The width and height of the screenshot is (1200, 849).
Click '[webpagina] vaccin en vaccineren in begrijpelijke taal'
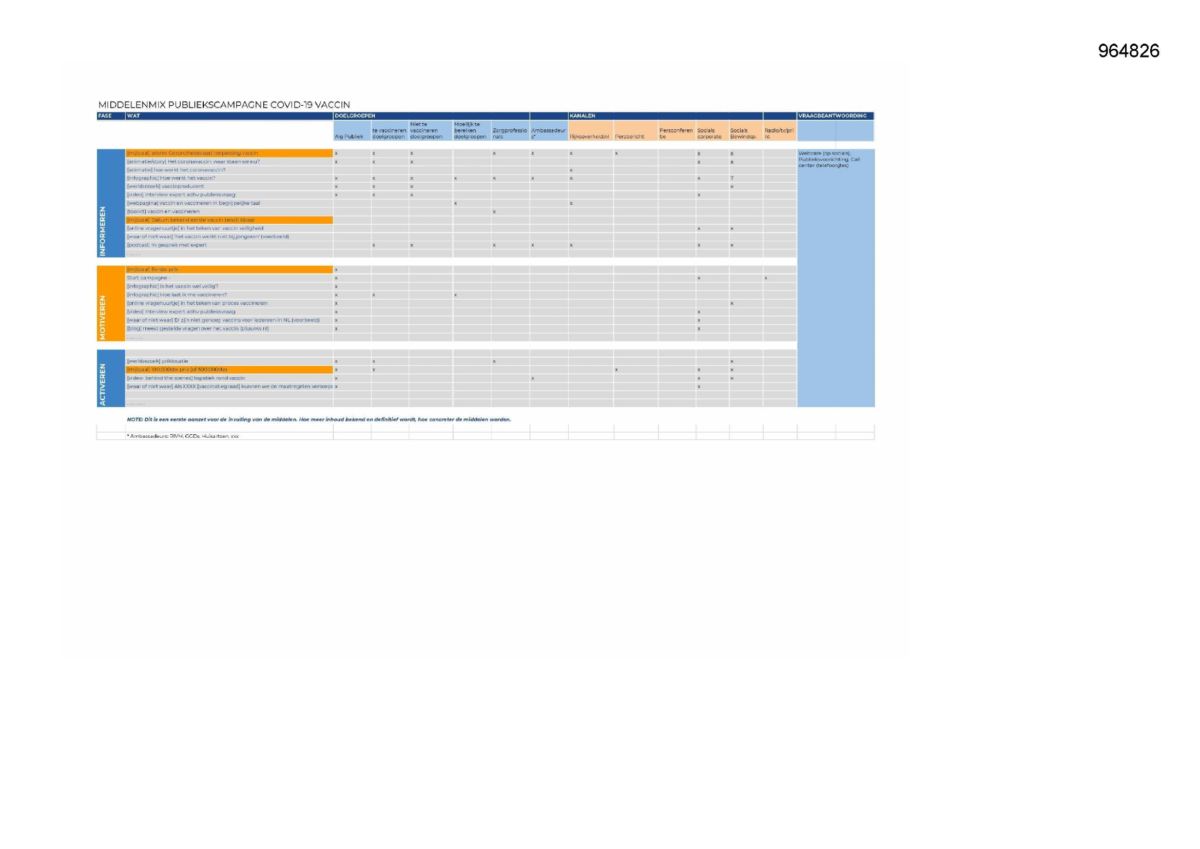229,203
